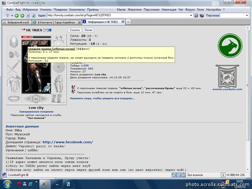Click the Ссылка button
This screenshot has height=189, width=252.
point(75,30)
